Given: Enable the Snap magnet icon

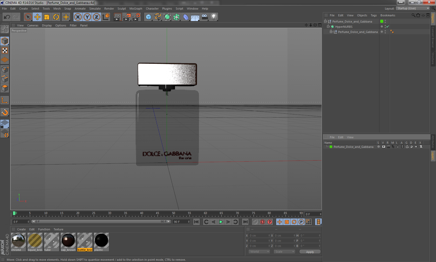Looking at the screenshot, I should click(5, 112).
